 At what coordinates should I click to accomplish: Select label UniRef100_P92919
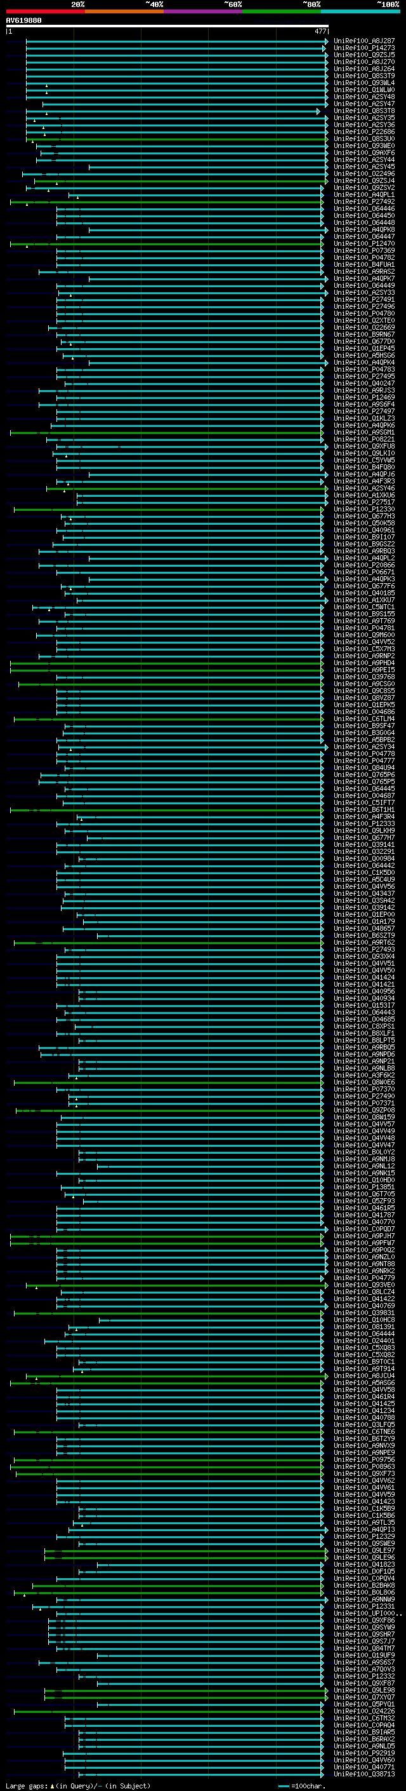(364, 1753)
